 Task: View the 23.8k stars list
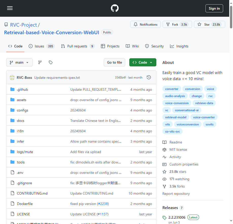175,172
